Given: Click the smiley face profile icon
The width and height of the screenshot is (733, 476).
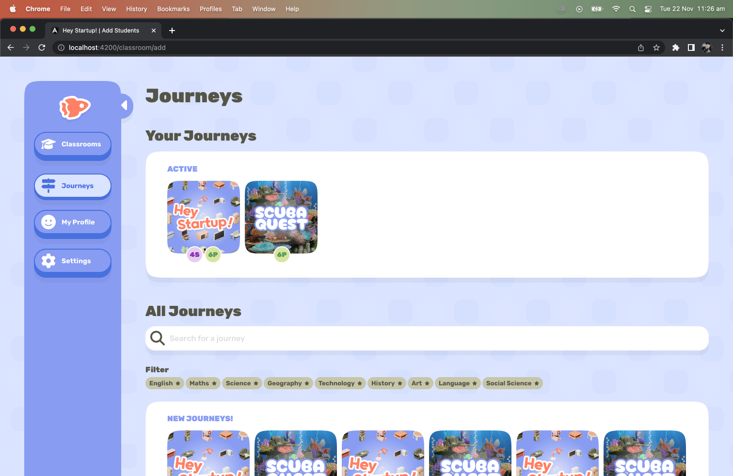Looking at the screenshot, I should click(x=48, y=222).
